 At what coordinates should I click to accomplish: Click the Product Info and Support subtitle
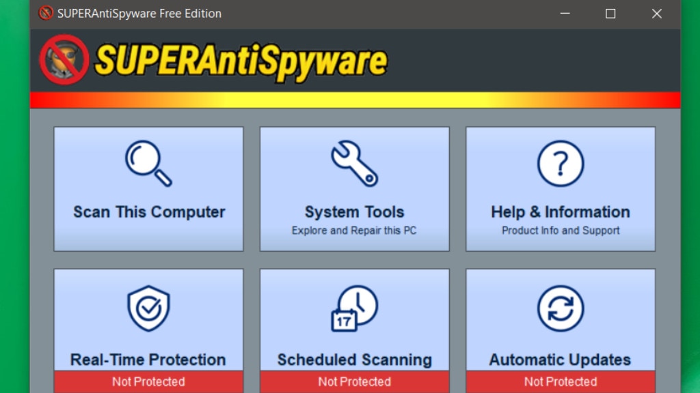click(x=560, y=230)
